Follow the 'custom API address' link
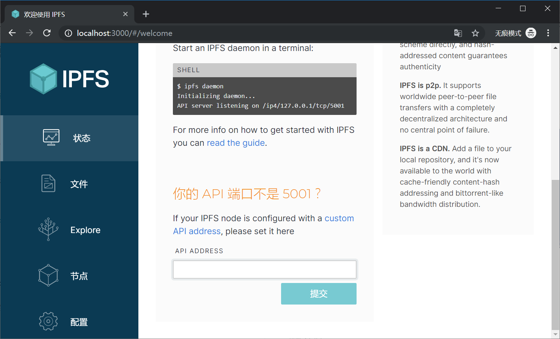The height and width of the screenshot is (339, 560). click(x=263, y=225)
